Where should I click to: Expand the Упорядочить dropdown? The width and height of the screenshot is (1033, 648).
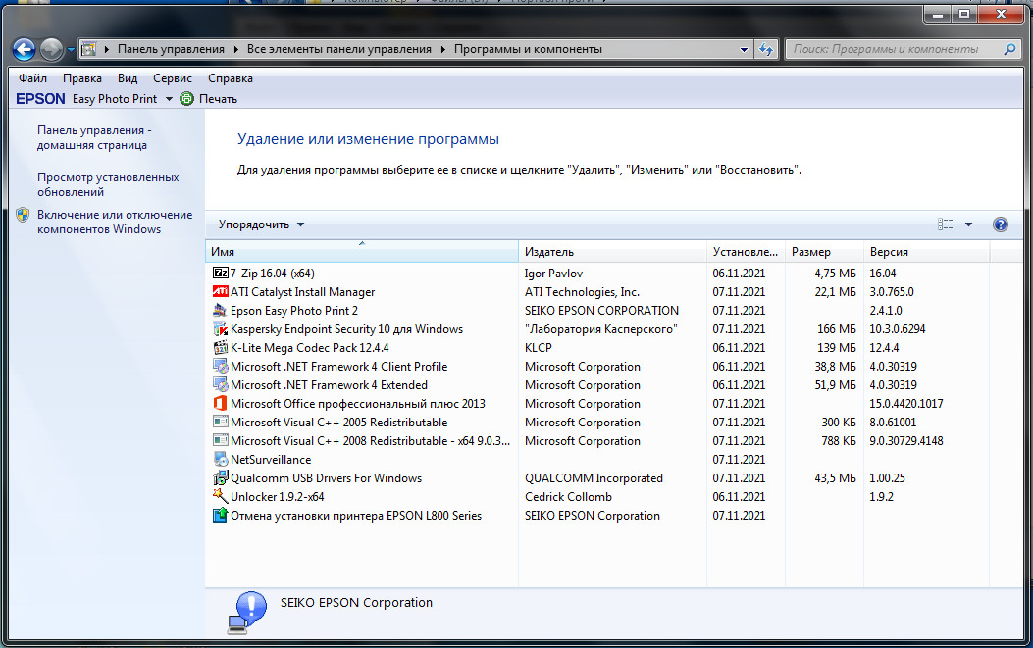coord(262,224)
